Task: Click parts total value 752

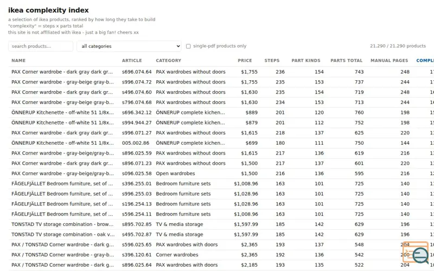Action: pos(359,123)
